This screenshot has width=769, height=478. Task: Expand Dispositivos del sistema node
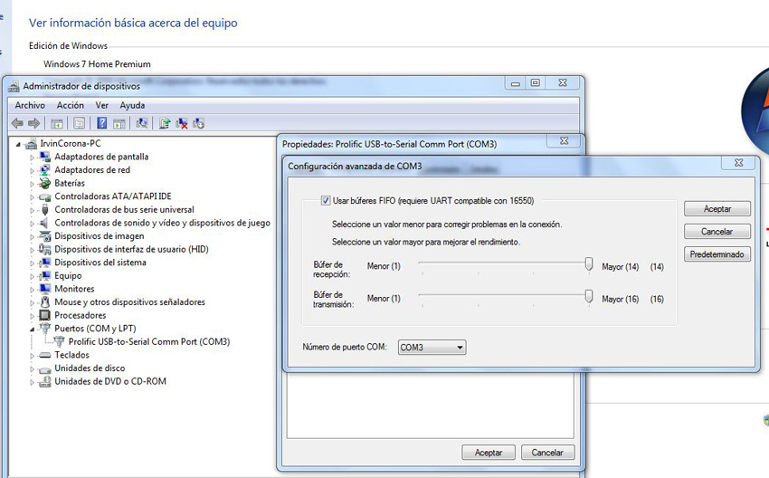point(33,263)
